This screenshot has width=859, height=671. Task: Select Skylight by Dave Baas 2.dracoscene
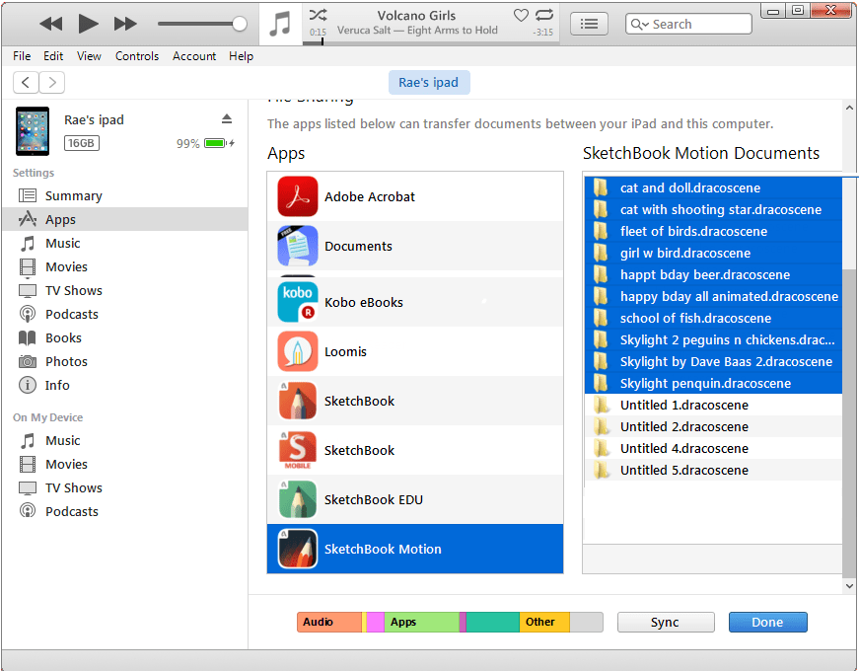(713, 361)
